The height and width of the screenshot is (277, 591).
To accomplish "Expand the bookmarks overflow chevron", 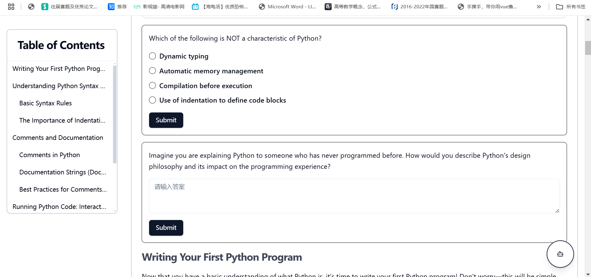I will pos(539,7).
